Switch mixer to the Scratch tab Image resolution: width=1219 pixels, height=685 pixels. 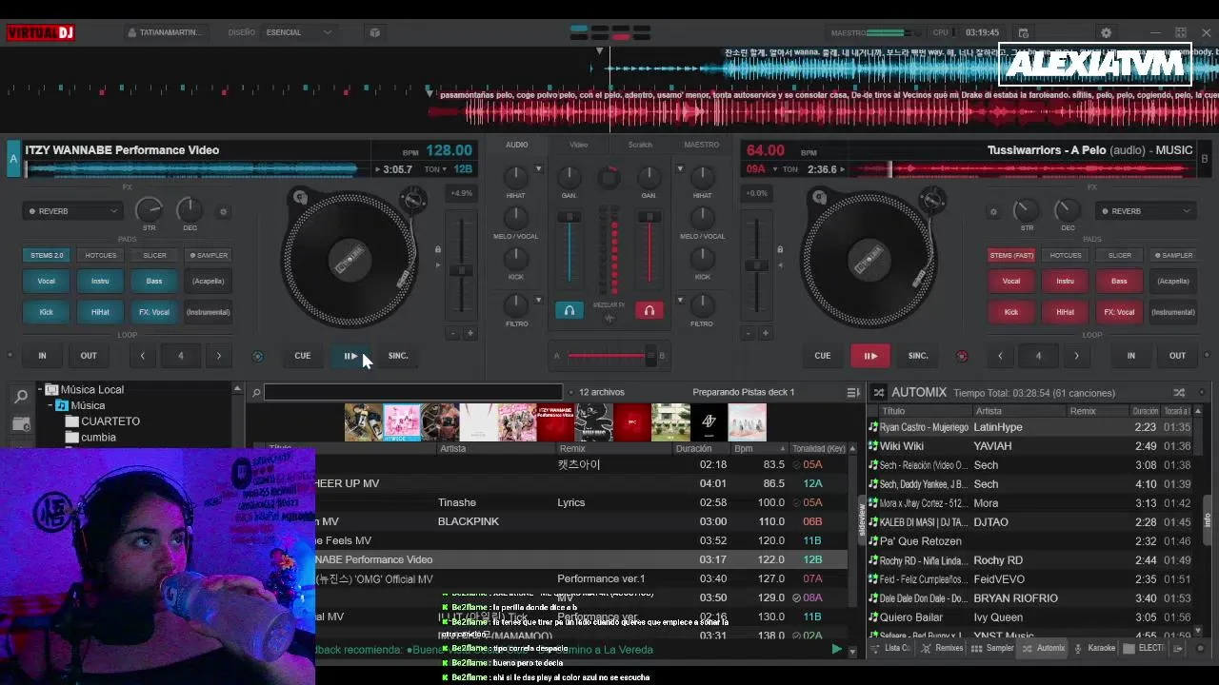coord(640,145)
